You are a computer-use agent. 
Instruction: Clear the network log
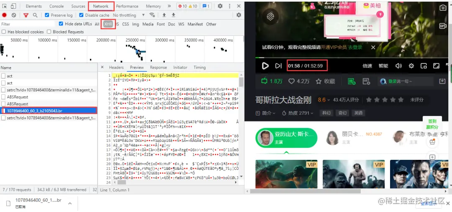(x=13, y=15)
